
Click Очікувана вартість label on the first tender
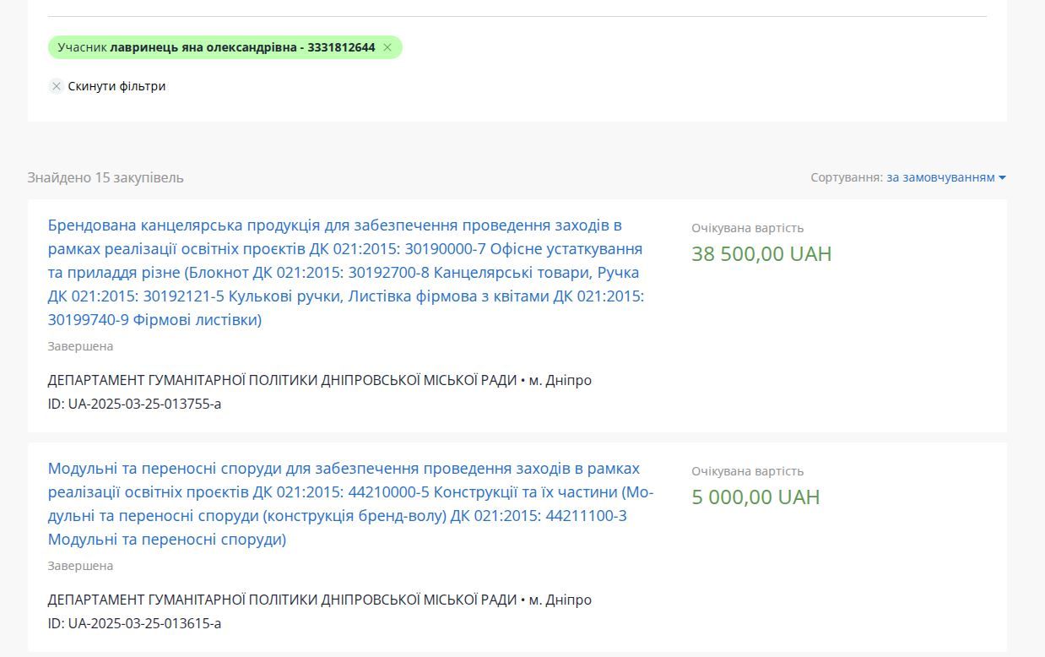pyautogui.click(x=747, y=228)
